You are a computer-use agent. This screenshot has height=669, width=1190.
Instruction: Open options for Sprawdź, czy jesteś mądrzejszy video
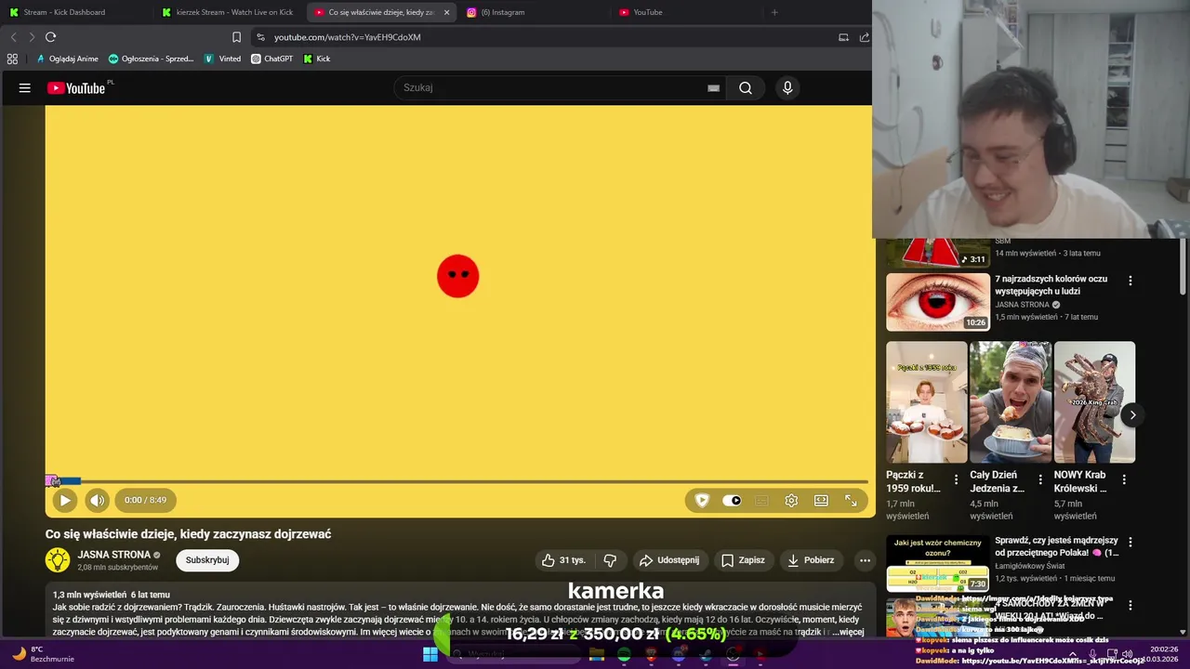click(1130, 542)
